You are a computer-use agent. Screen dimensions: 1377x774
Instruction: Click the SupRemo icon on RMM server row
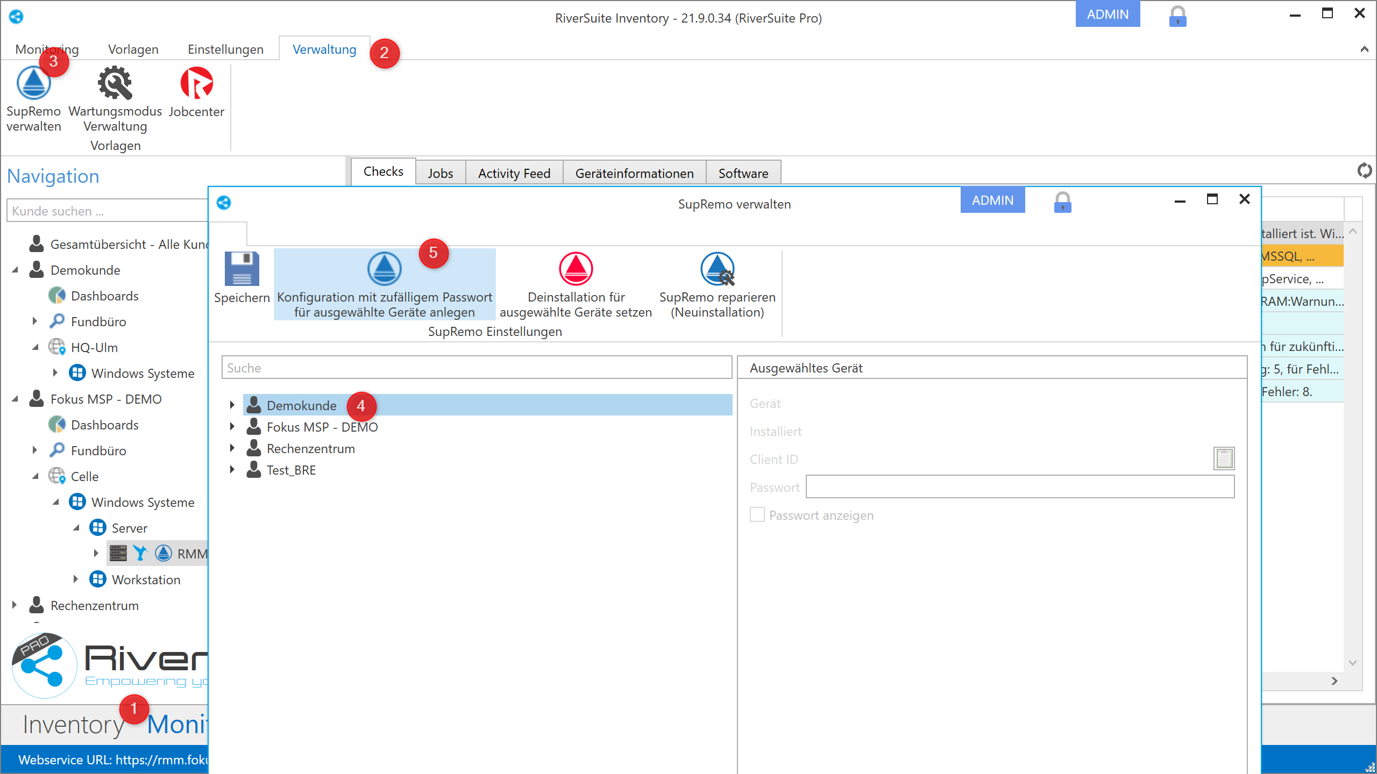pyautogui.click(x=163, y=553)
